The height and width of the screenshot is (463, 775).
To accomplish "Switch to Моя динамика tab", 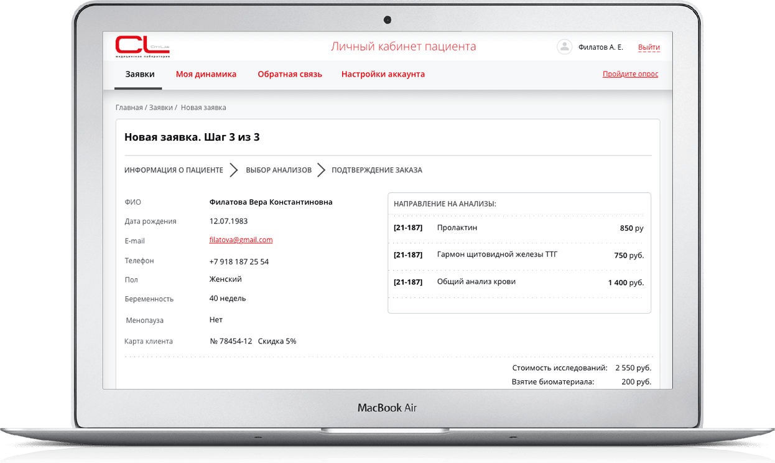I will tap(206, 74).
